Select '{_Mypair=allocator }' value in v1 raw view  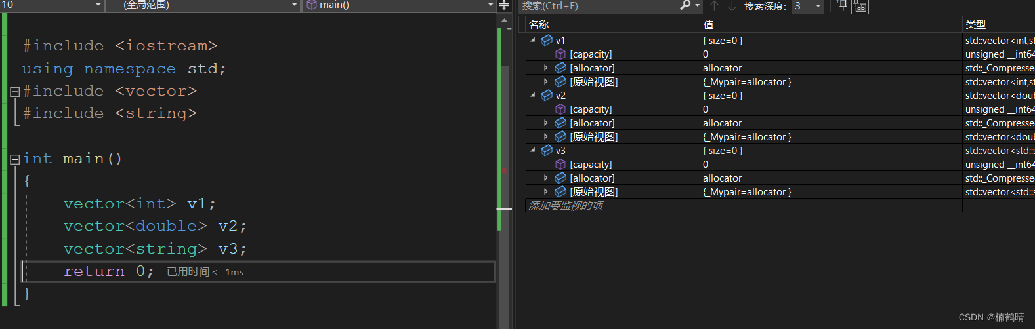747,81
